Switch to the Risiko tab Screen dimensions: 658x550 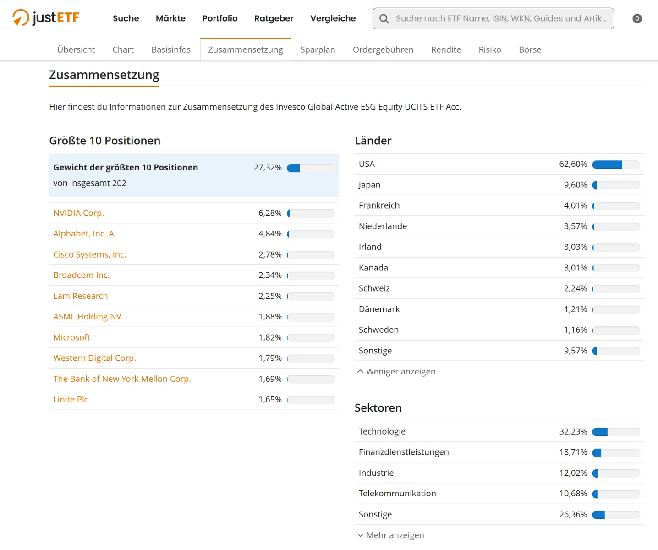pyautogui.click(x=490, y=49)
